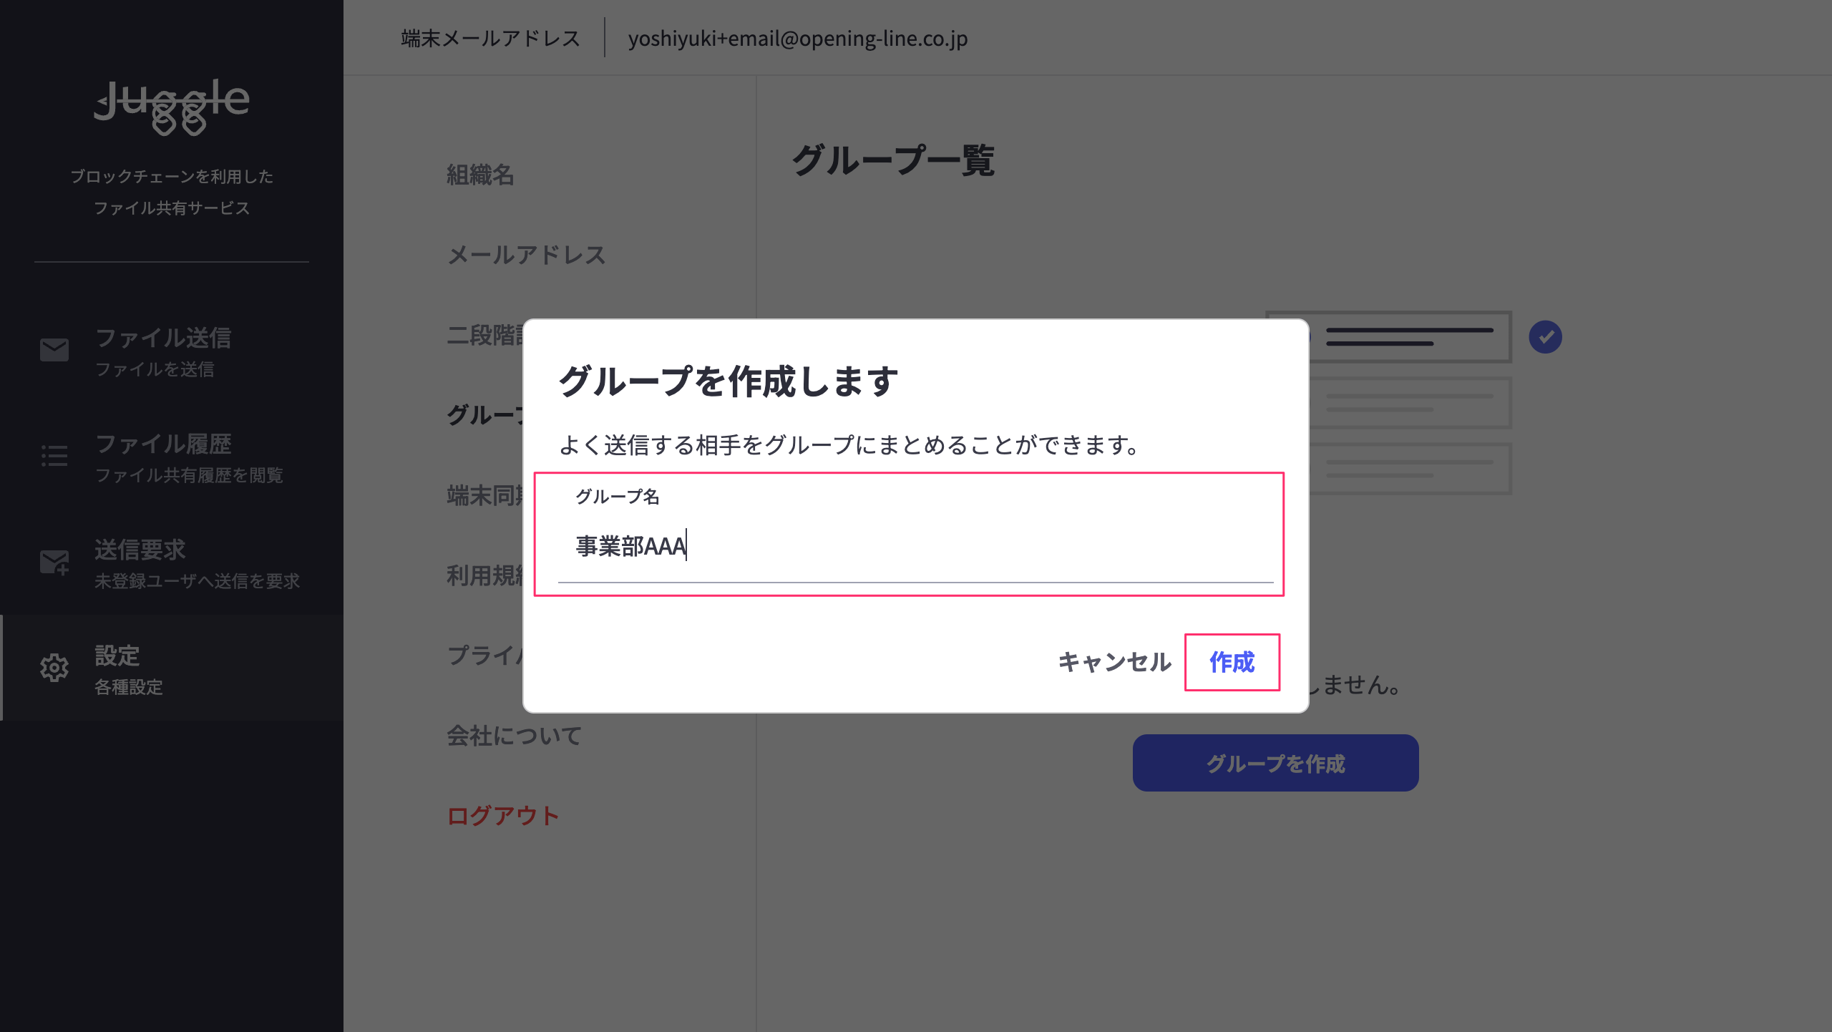This screenshot has width=1832, height=1032.
Task: Open the 会社について settings tab
Action: (x=514, y=736)
